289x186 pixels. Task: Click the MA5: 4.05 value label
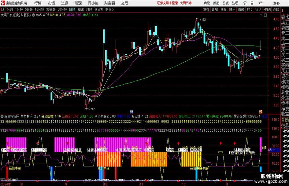(x=43, y=15)
